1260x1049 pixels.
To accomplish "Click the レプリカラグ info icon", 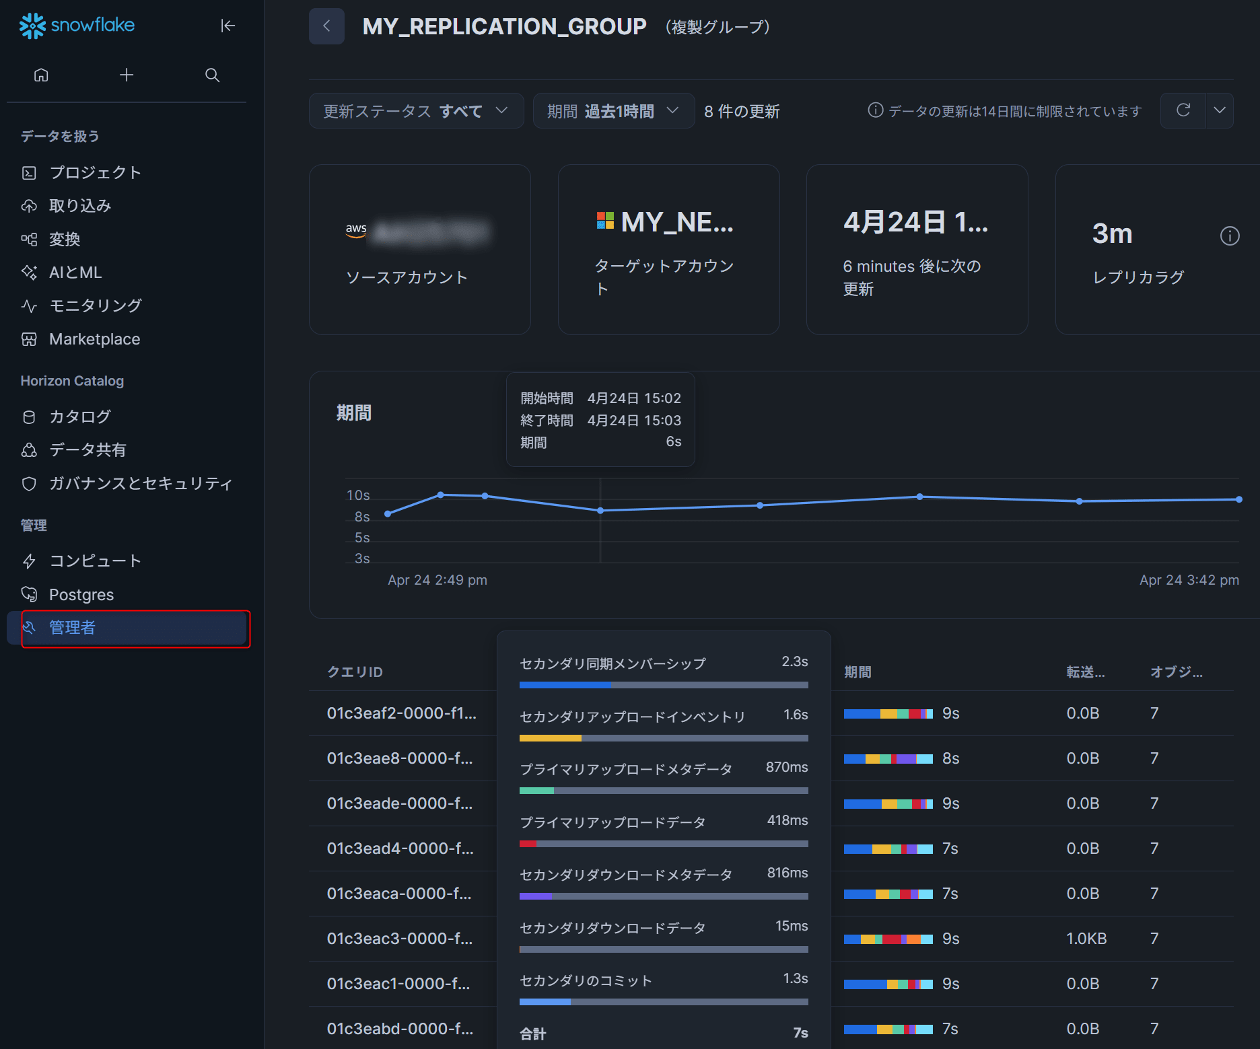I will (x=1229, y=236).
